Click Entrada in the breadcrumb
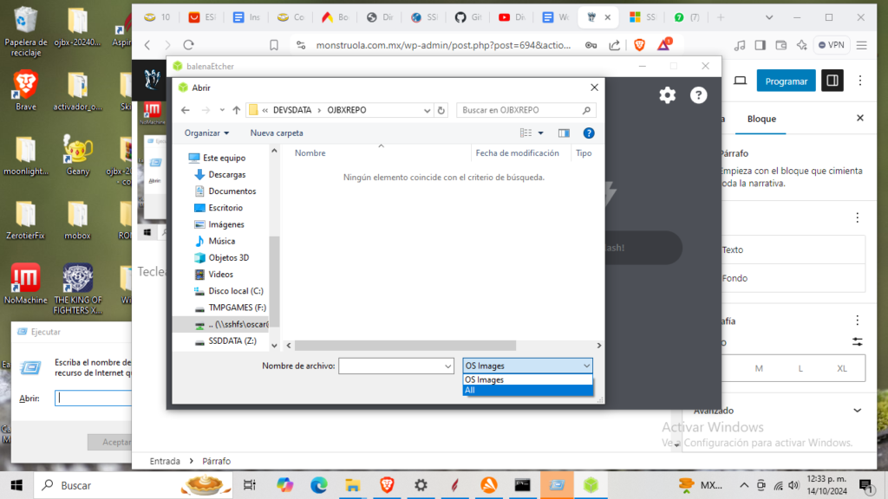Viewport: 888px width, 499px height. (165, 461)
